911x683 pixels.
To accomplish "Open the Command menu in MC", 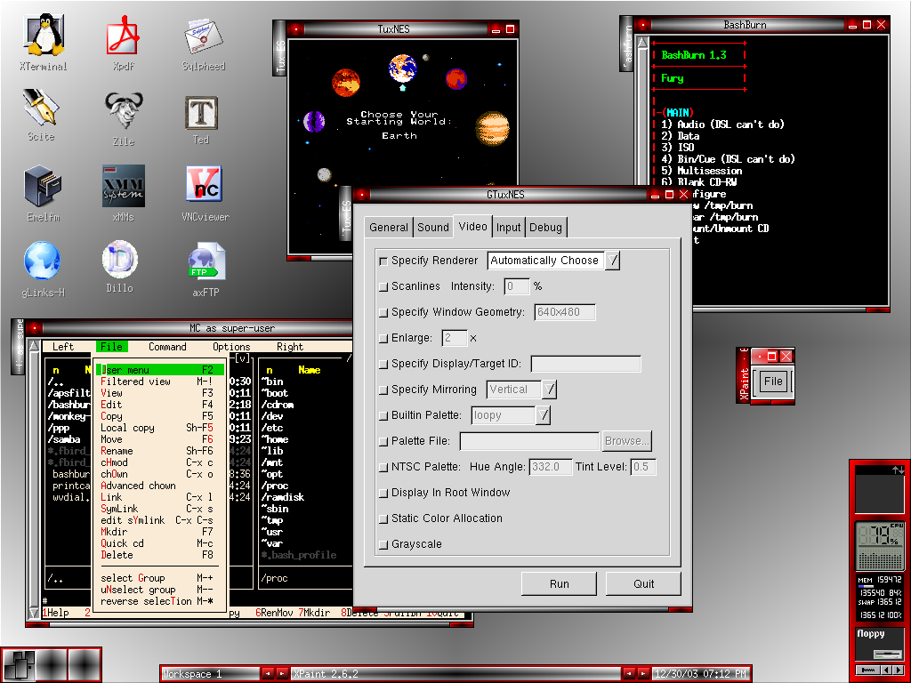I will click(167, 347).
